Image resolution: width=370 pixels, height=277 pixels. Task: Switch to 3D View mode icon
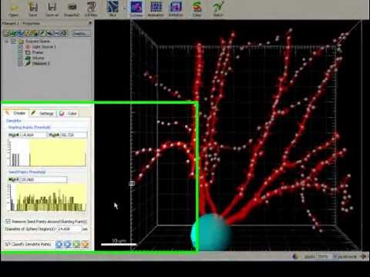pos(91,8)
